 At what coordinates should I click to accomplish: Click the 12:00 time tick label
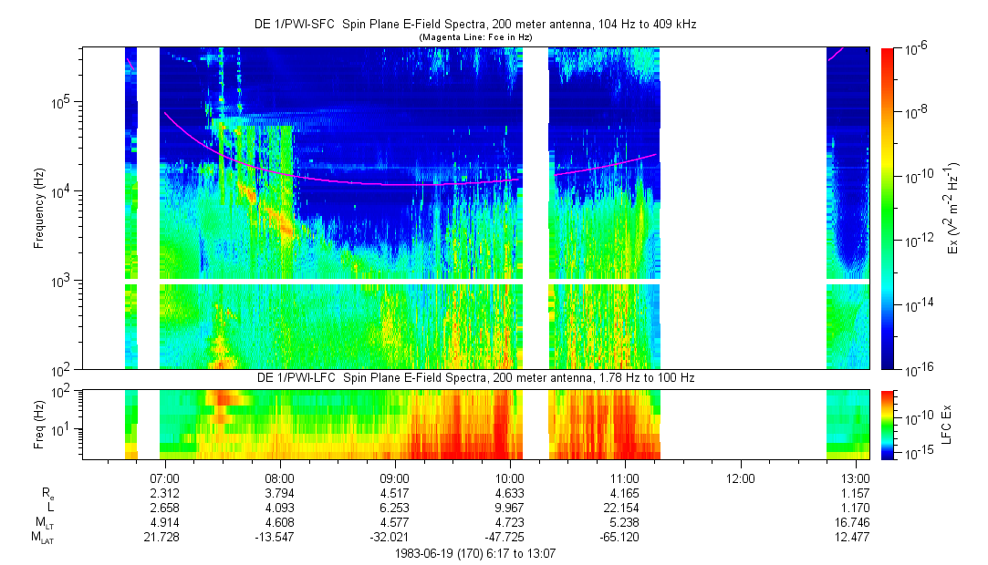coord(741,478)
